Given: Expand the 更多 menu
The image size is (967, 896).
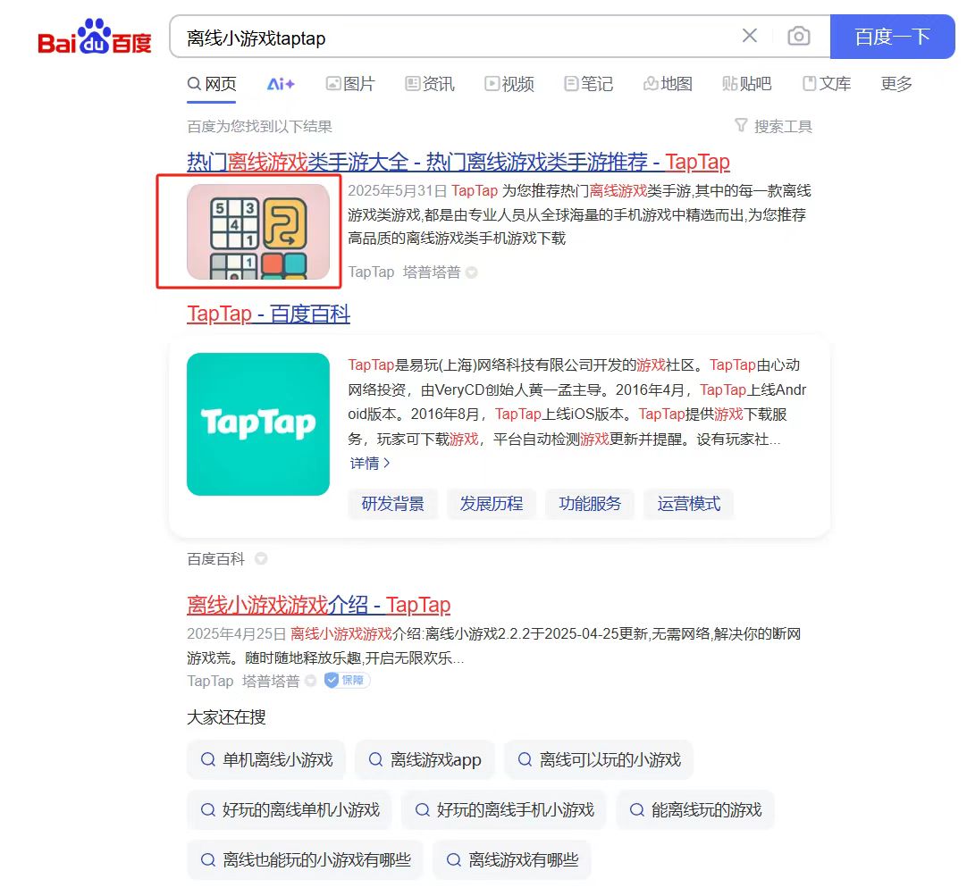Looking at the screenshot, I should pos(896,84).
